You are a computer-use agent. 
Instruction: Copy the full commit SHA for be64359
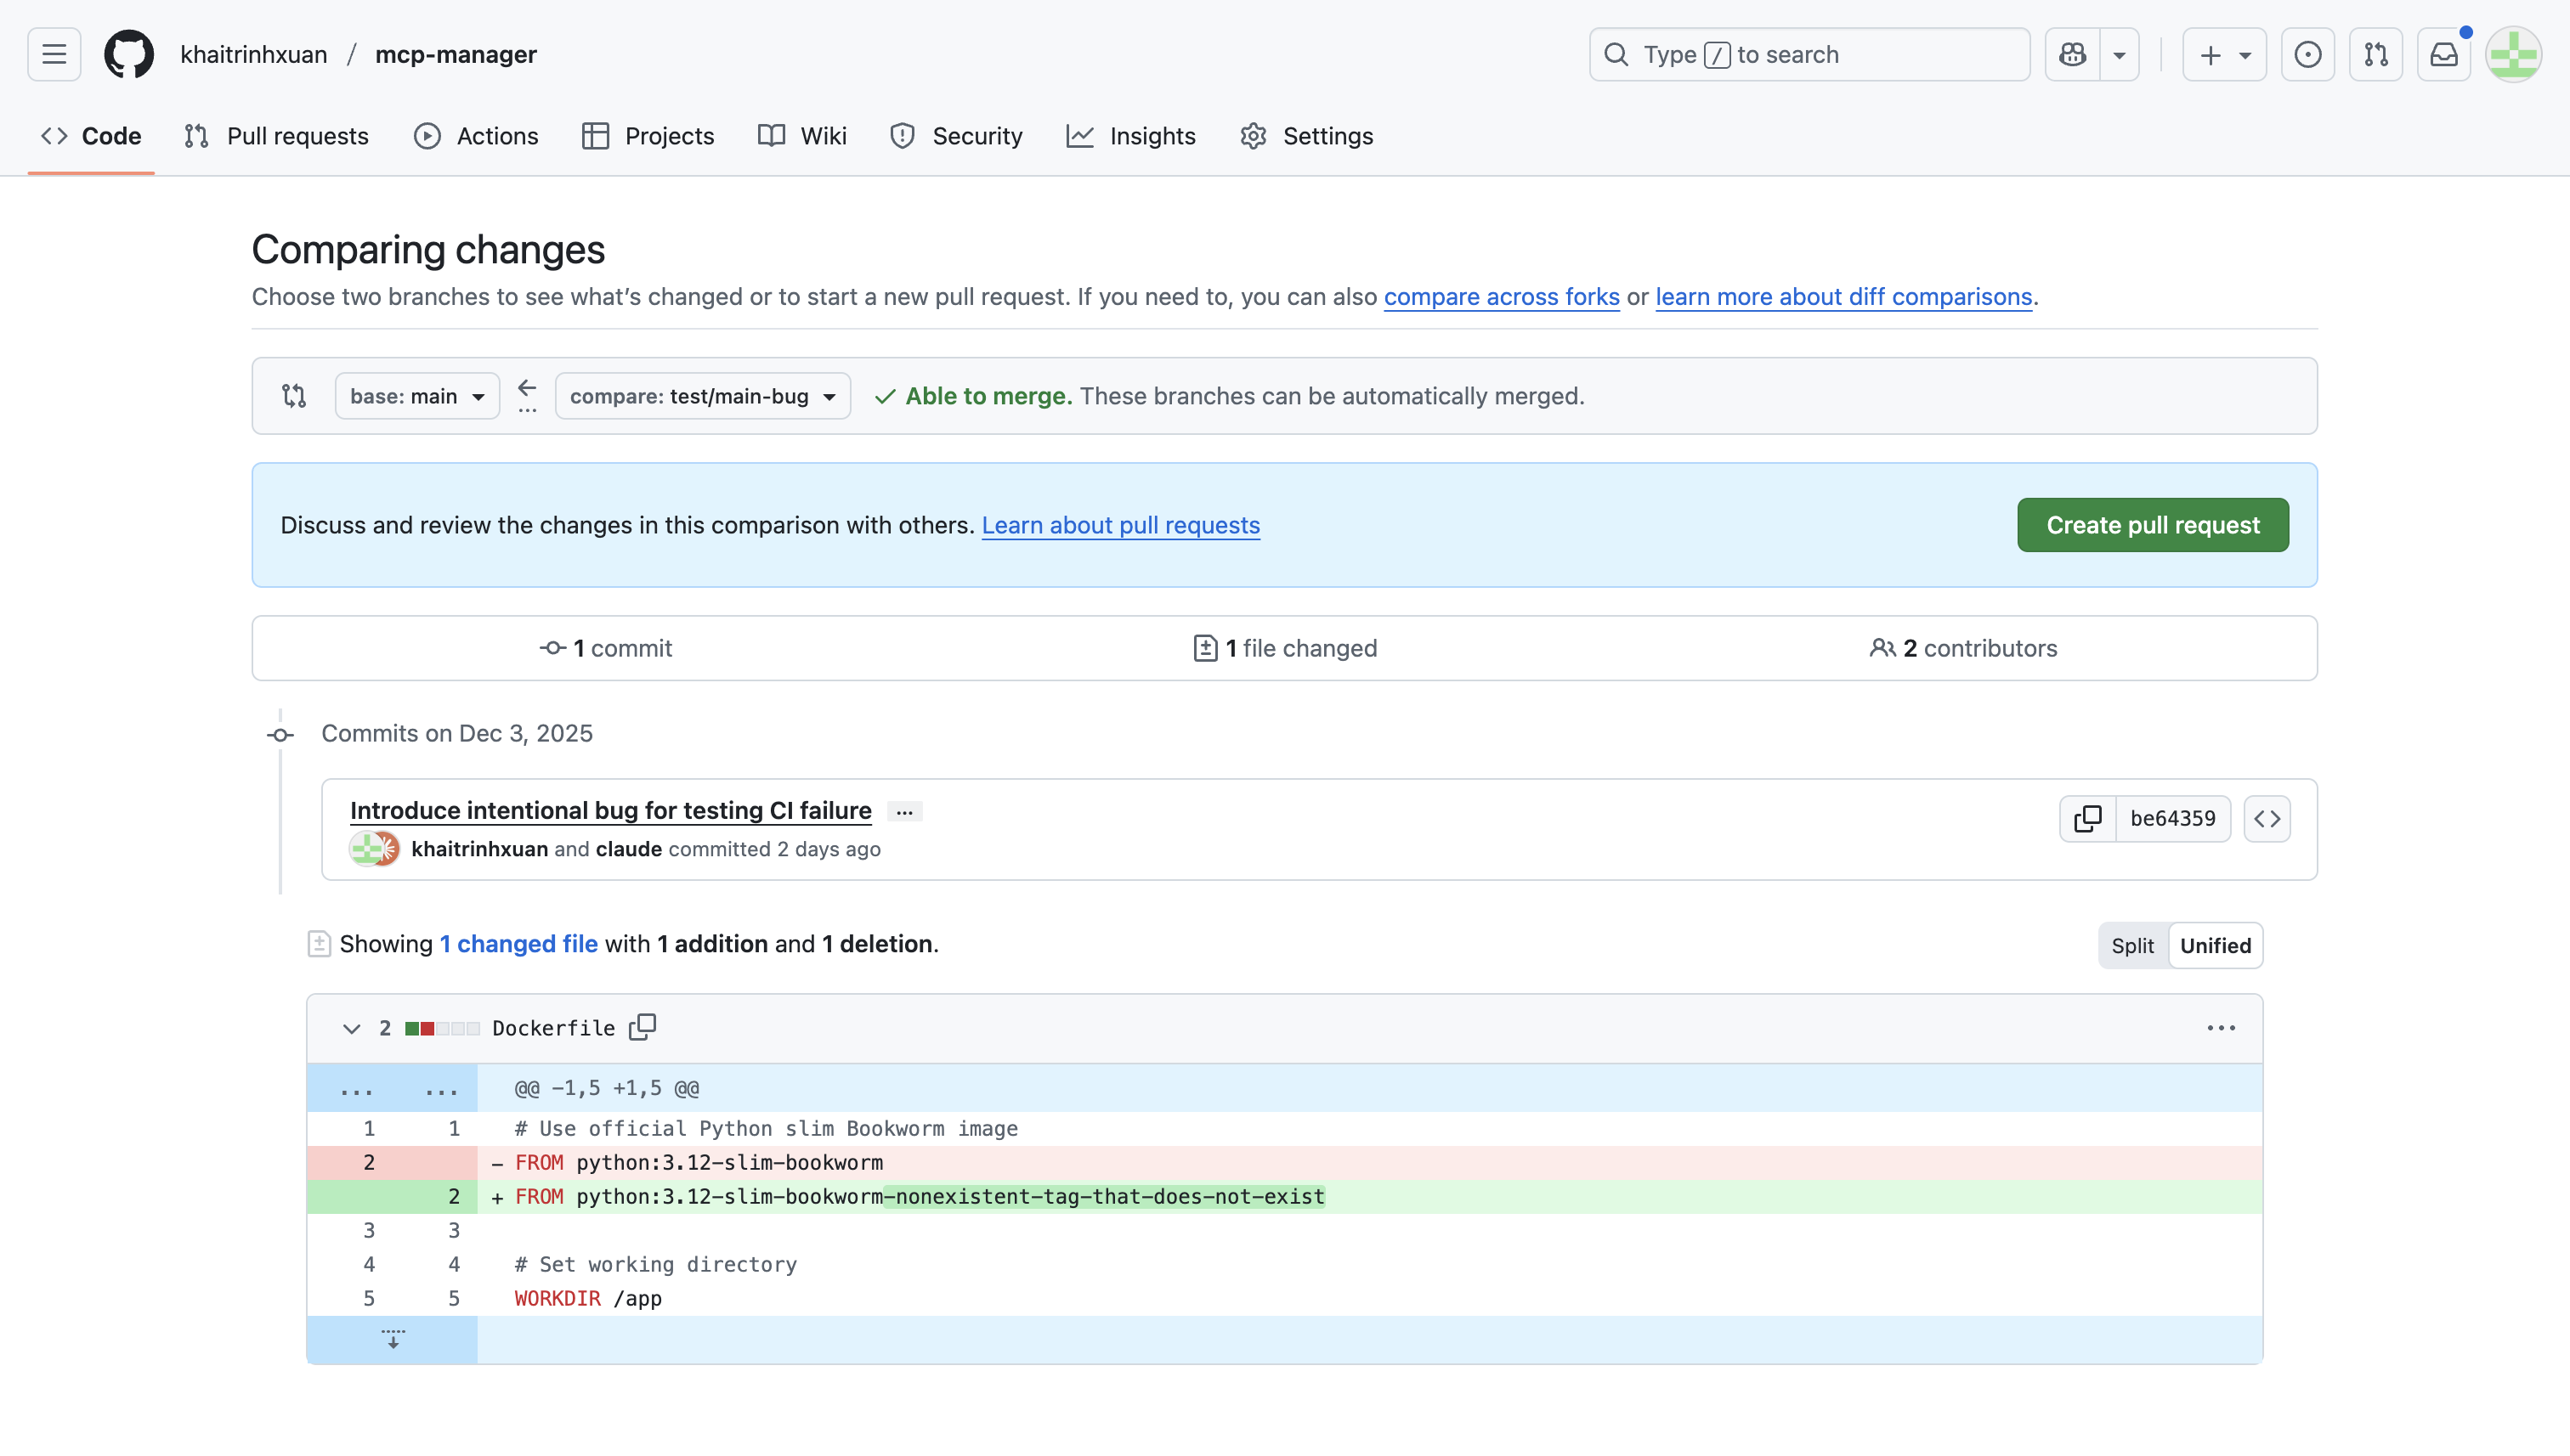pos(2088,818)
